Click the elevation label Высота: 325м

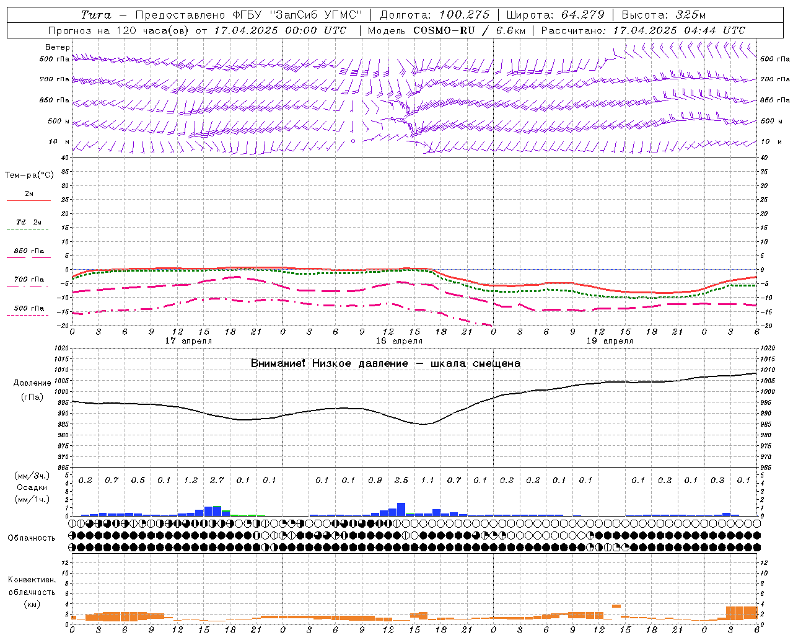(664, 15)
